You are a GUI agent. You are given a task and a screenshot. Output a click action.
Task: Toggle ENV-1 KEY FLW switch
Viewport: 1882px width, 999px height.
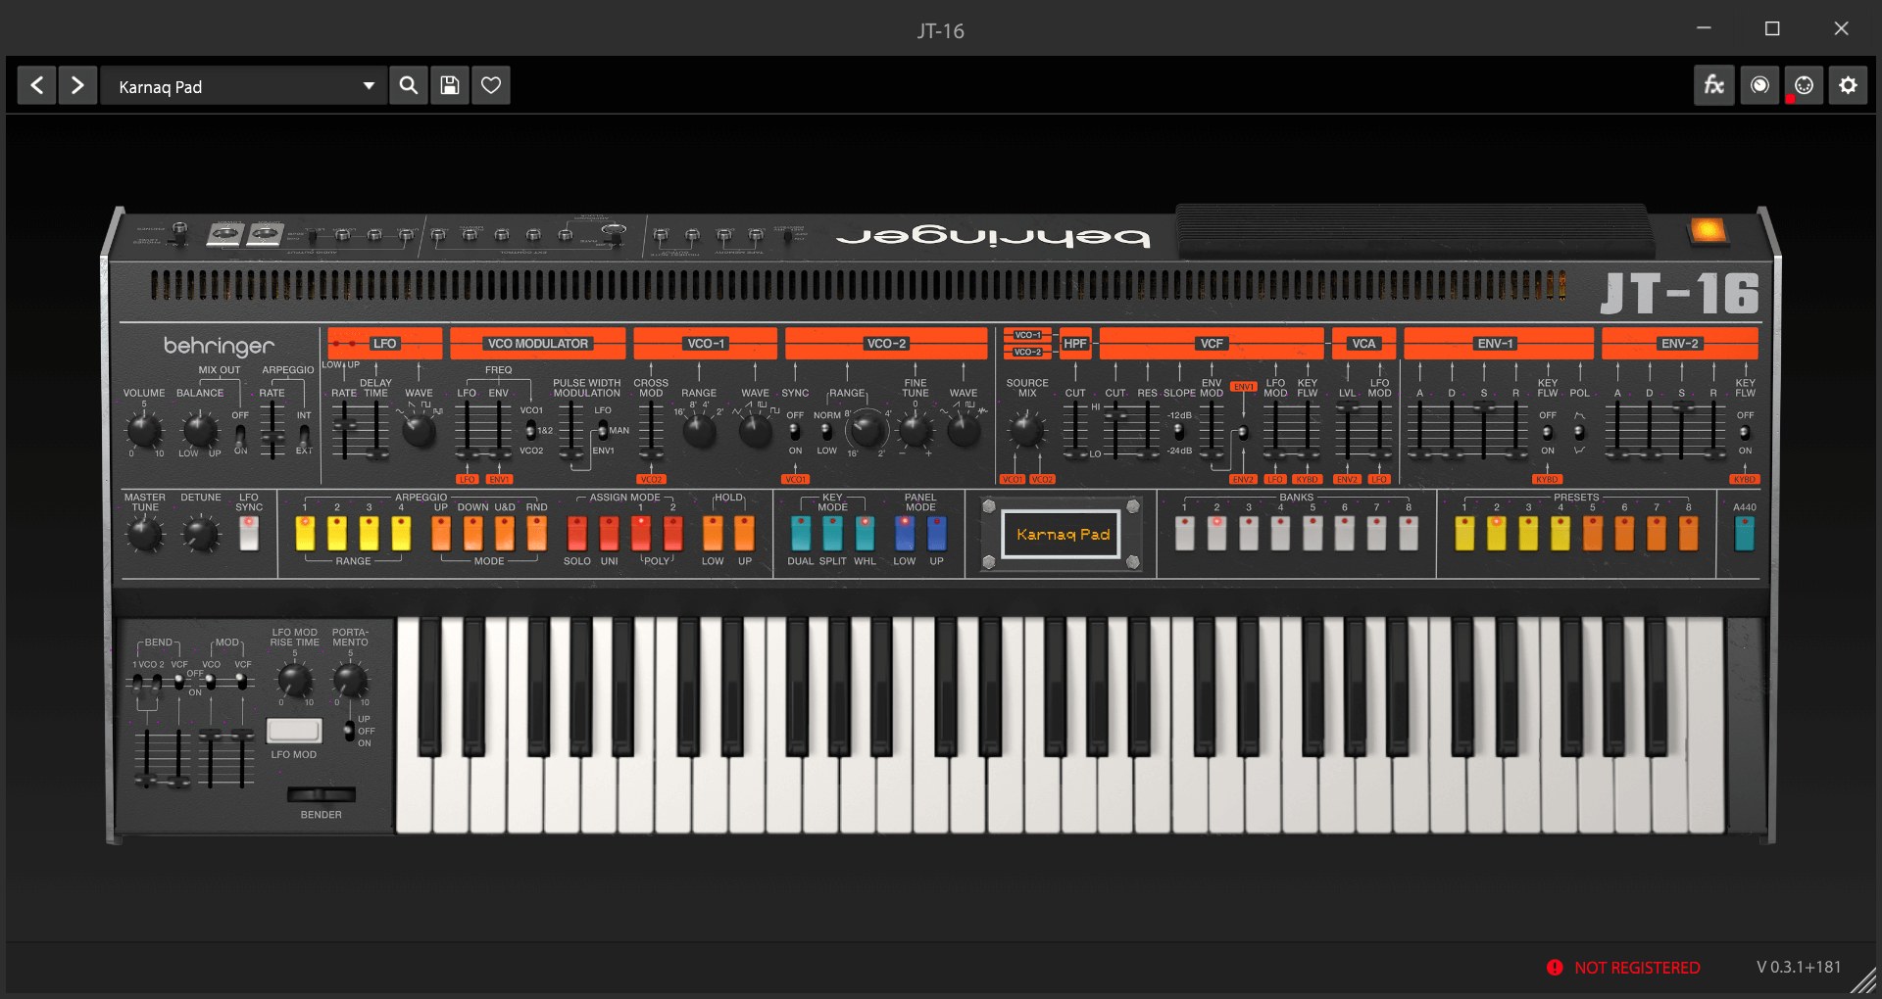click(x=1547, y=432)
